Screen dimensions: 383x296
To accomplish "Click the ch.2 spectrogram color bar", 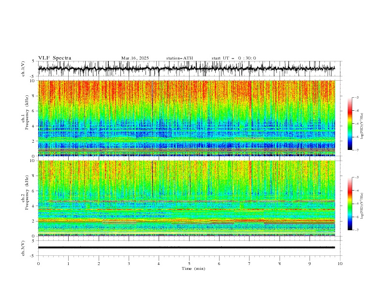I will coord(350,204).
